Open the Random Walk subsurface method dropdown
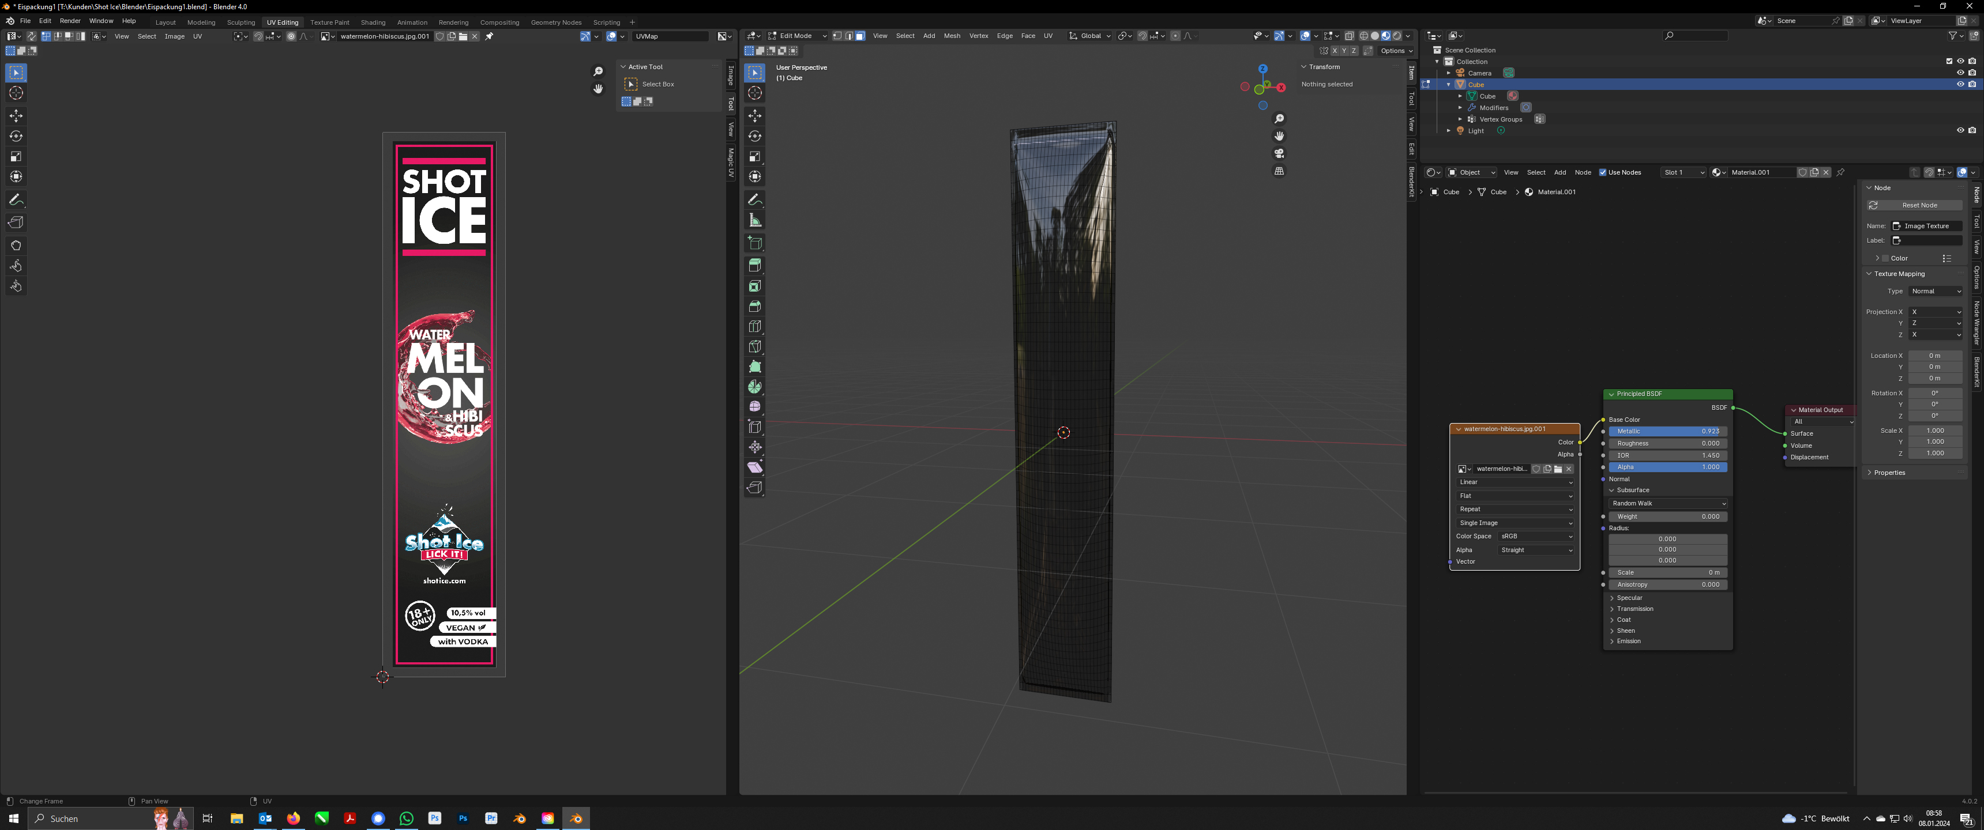This screenshot has height=830, width=1984. point(1667,503)
